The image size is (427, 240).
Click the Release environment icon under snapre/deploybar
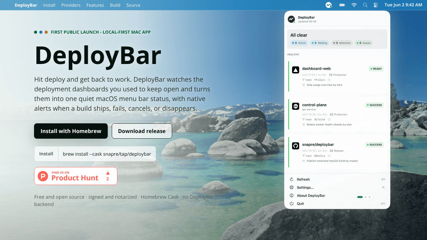click(331, 151)
